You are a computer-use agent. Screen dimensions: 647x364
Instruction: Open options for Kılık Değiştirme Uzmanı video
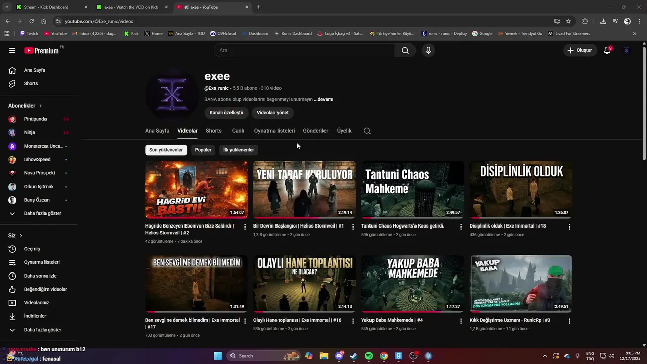coord(570,321)
